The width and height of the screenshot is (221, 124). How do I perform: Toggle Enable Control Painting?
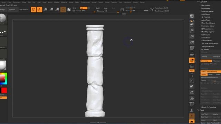click(211, 72)
